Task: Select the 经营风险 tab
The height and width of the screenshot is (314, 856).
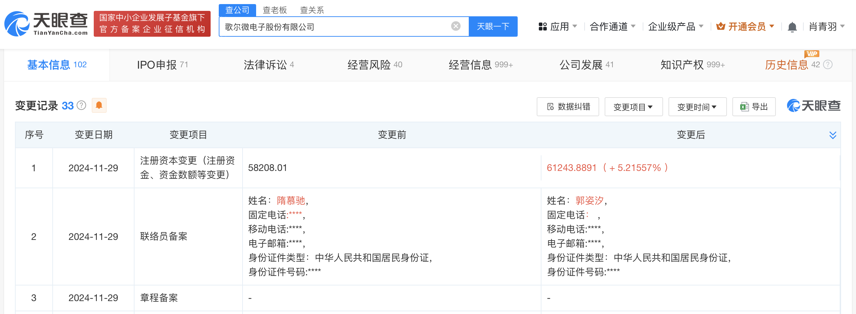Action: (x=375, y=65)
